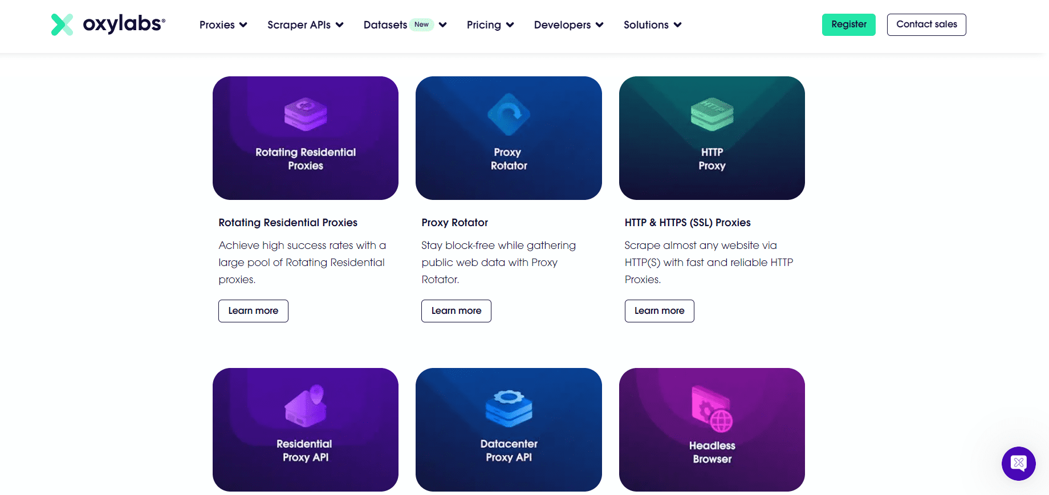The width and height of the screenshot is (1049, 495).
Task: Learn more about HTTP & HTTPS Proxies
Action: (659, 311)
